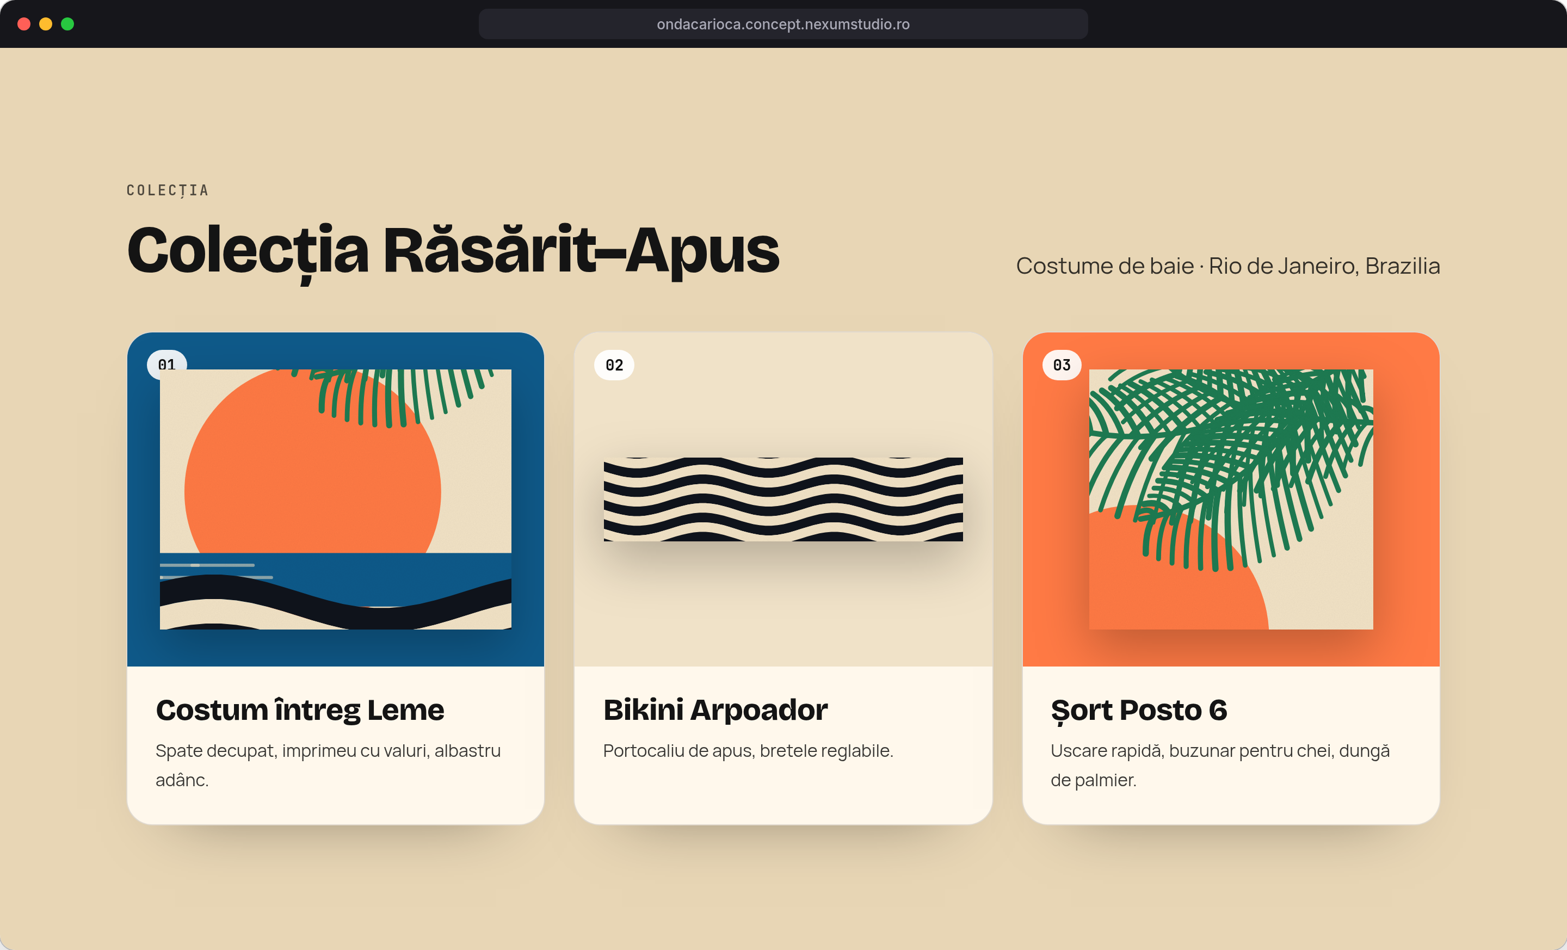Click the small COLECȚIA eyebrow label

point(167,191)
